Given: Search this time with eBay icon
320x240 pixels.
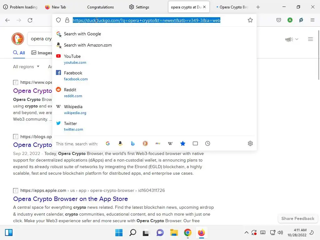Looking at the screenshot, I should pos(158,143).
